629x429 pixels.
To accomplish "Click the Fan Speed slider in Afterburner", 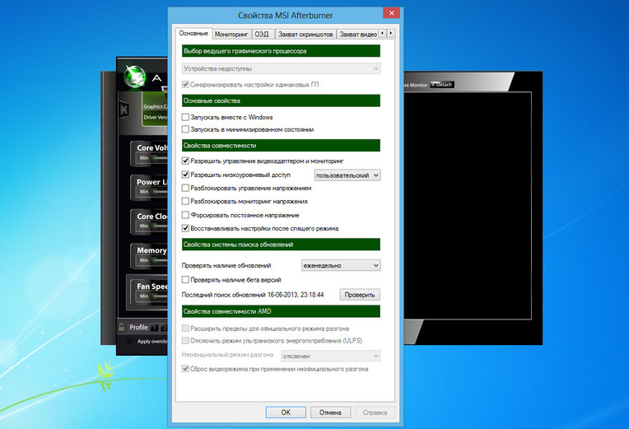I will pos(159,296).
